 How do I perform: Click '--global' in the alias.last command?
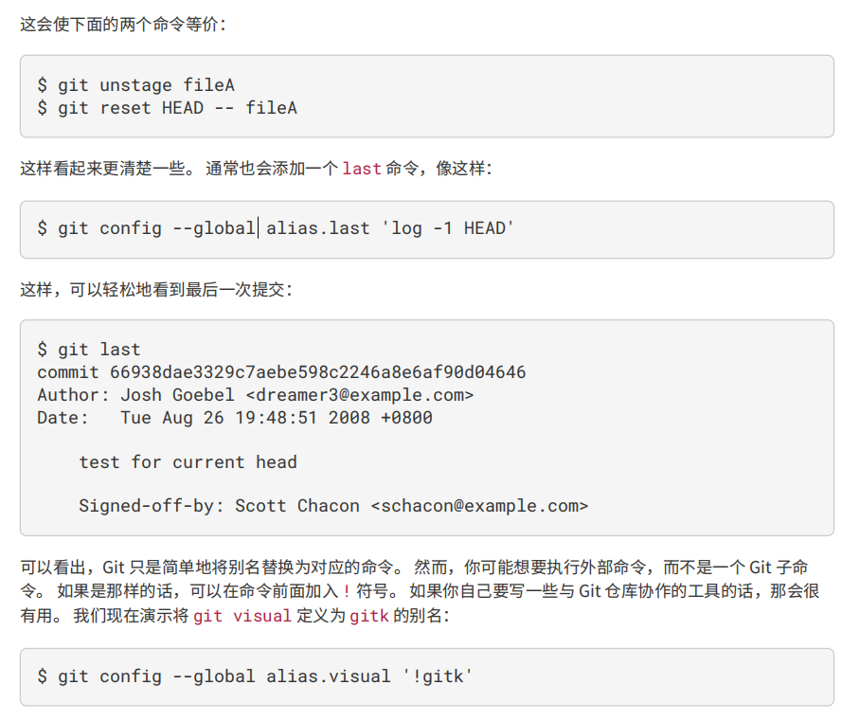point(214,228)
